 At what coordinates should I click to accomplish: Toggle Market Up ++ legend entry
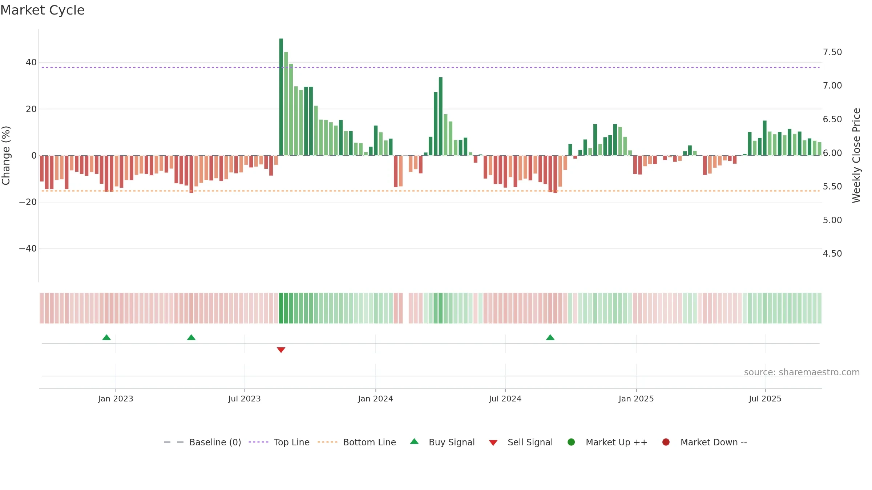point(607,442)
